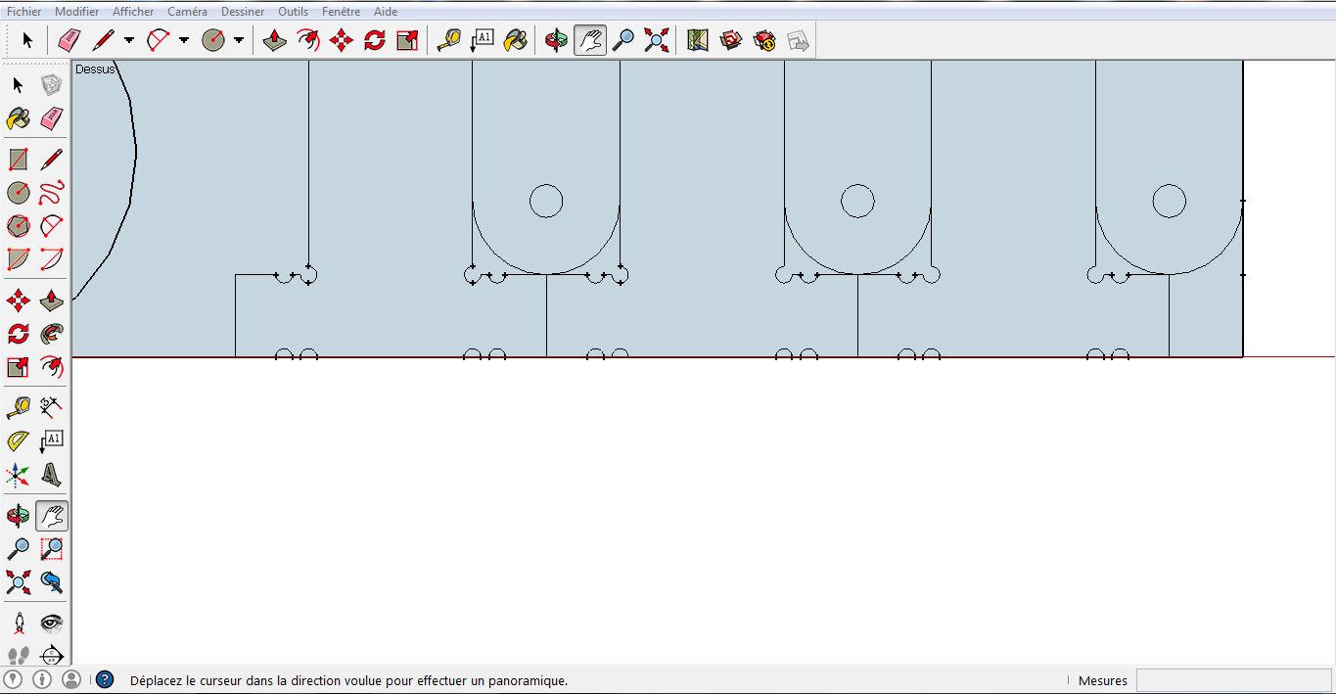Screen dimensions: 1336x694
Task: Choose the Move tool in the top toolbar
Action: (342, 40)
